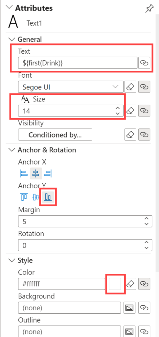159x337 pixels.
Task: Set Anchor X to left alignment
Action: click(x=24, y=173)
